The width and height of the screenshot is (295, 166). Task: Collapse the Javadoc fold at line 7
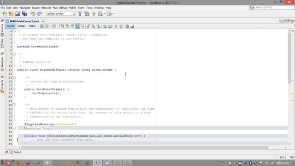(14, 54)
